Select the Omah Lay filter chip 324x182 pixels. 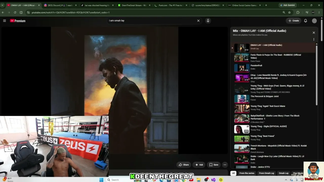pos(283,173)
